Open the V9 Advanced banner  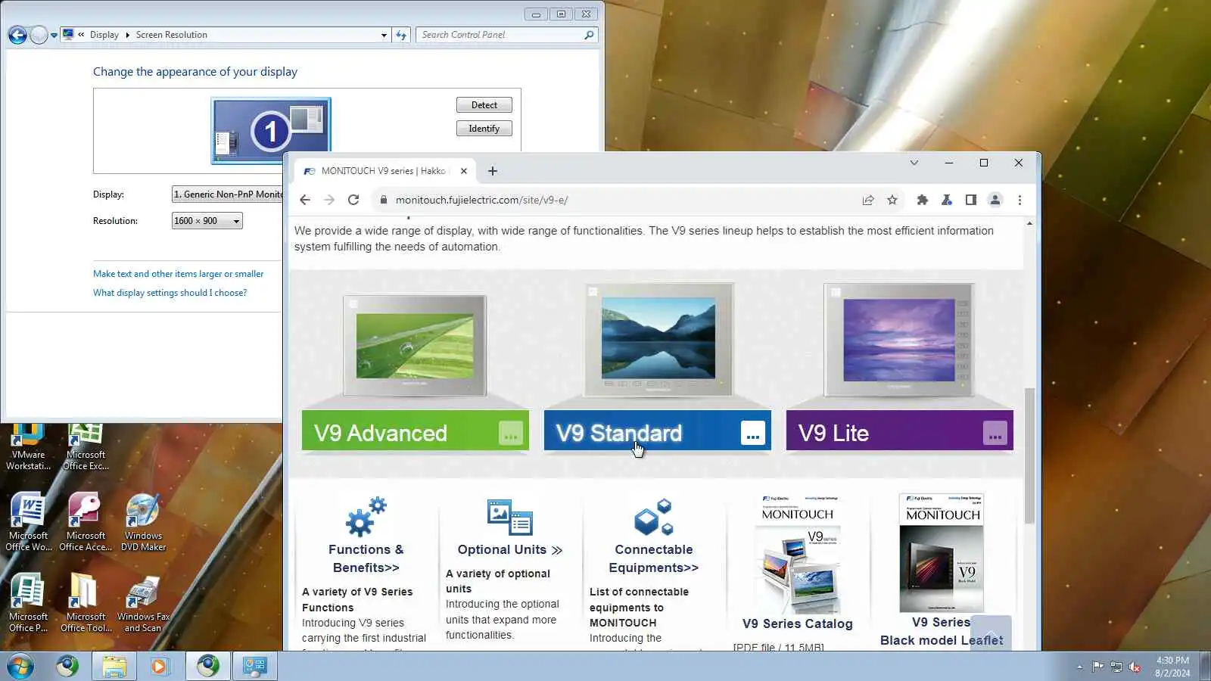pos(415,431)
